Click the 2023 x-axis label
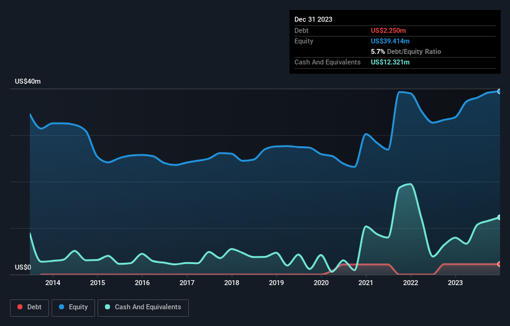The height and width of the screenshot is (326, 510). pos(455,283)
